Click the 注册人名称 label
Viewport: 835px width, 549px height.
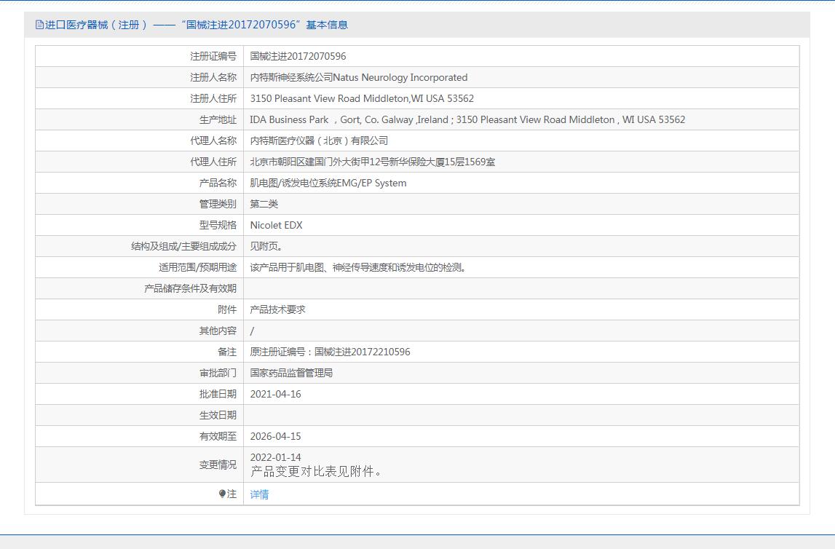click(213, 77)
